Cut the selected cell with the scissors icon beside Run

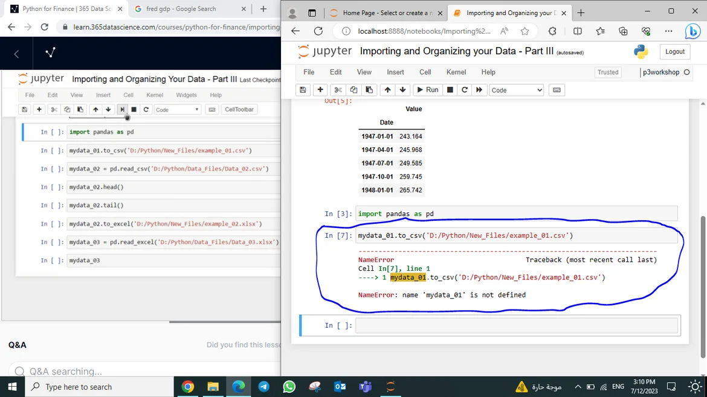338,90
